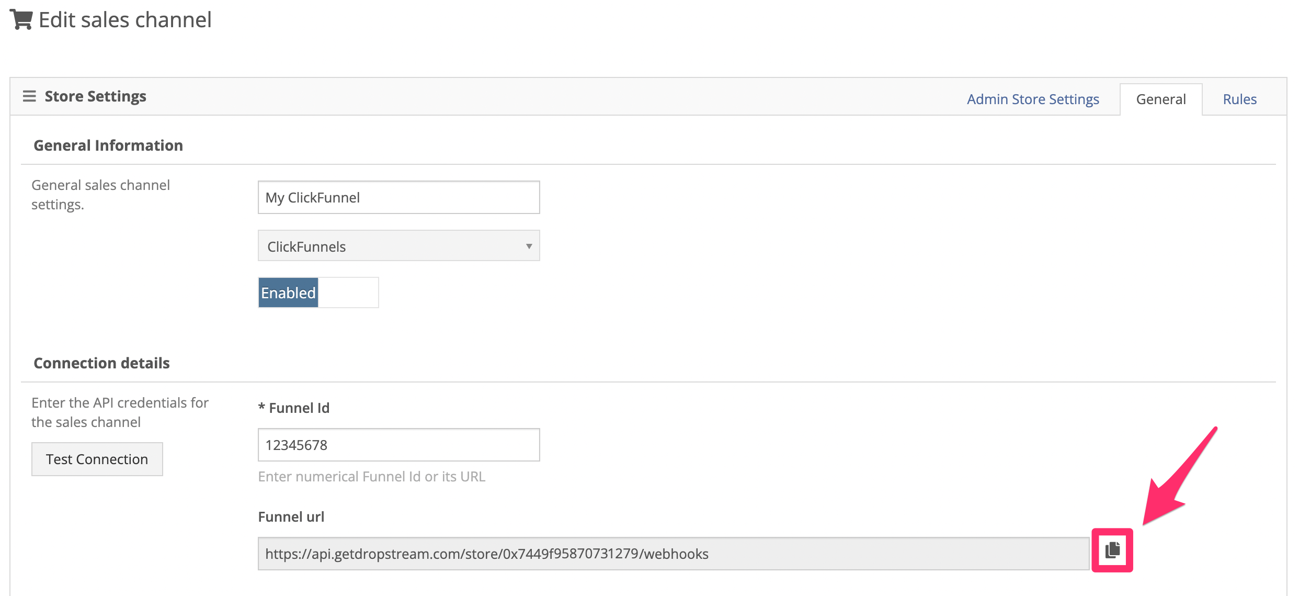Viewport: 1299px width, 596px height.
Task: Click the dropdown arrow on ClickFunnels selector
Action: pos(529,246)
